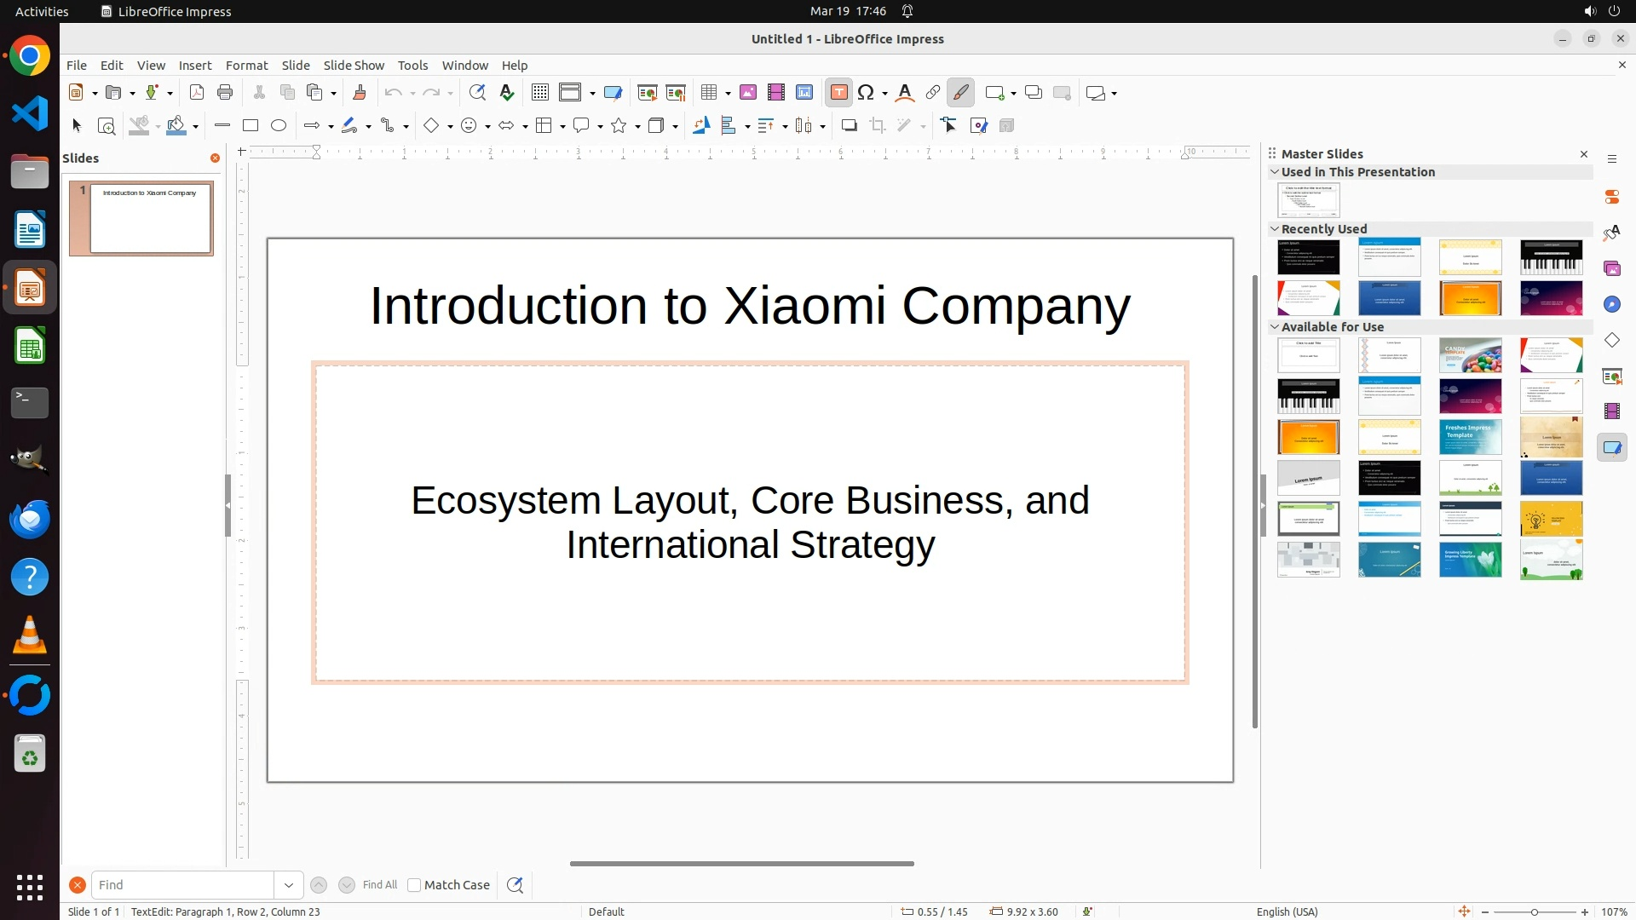Click the Insert Fontwork Text icon
The height and width of the screenshot is (920, 1636).
pyautogui.click(x=905, y=93)
